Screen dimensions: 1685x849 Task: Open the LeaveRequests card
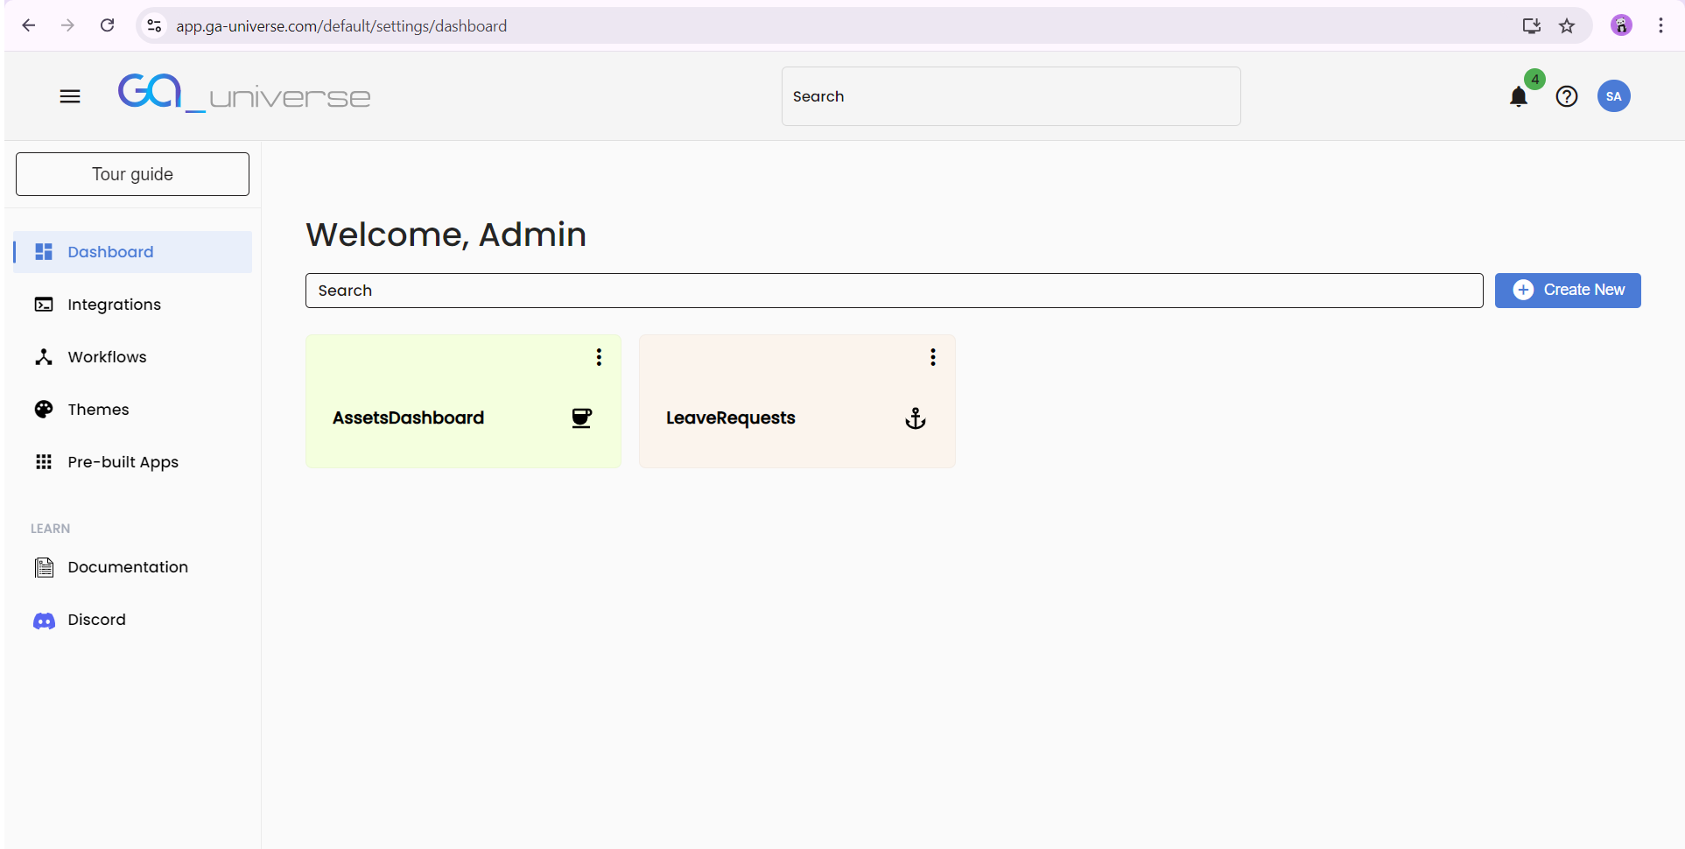[x=797, y=401]
